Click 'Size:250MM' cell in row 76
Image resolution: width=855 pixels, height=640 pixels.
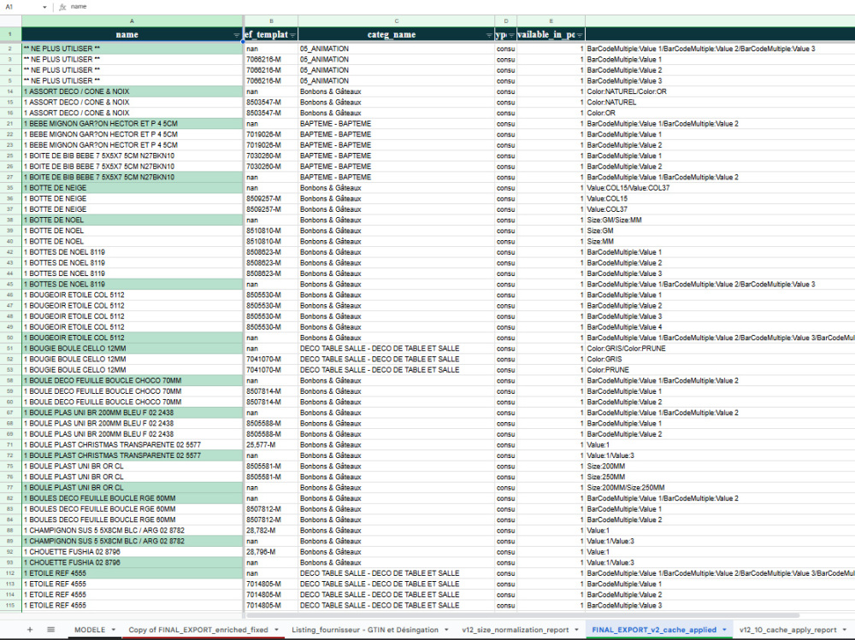point(720,477)
